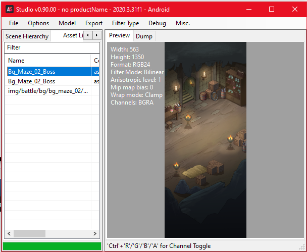The image size is (307, 252).
Task: Select the img/battle/bg/bg_maze_02/... asset row
Action: pos(52,91)
